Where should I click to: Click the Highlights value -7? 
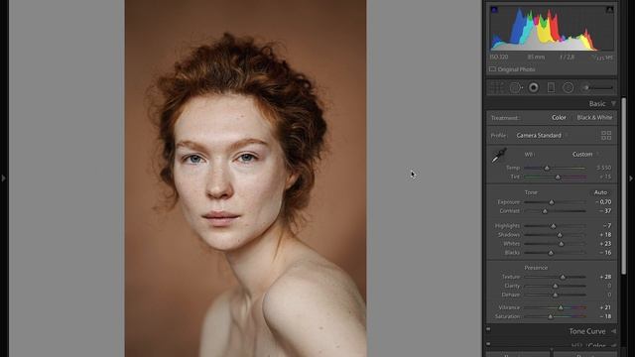coord(606,226)
